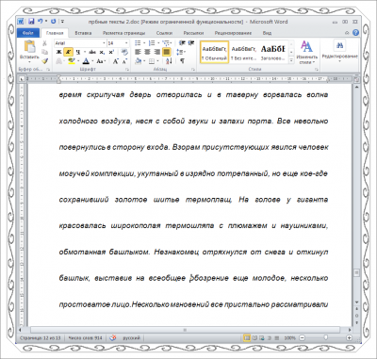
Task: Switch to the Вставка ribbon tab
Action: point(83,33)
